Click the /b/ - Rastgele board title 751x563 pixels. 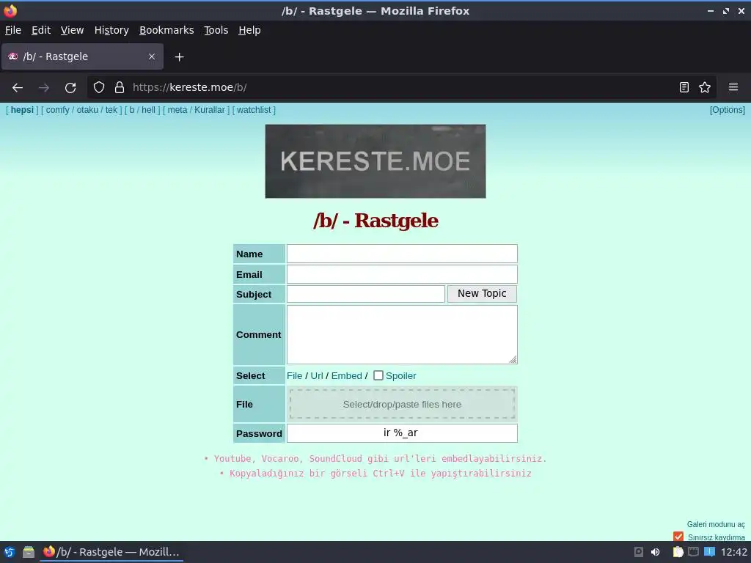[x=375, y=221]
